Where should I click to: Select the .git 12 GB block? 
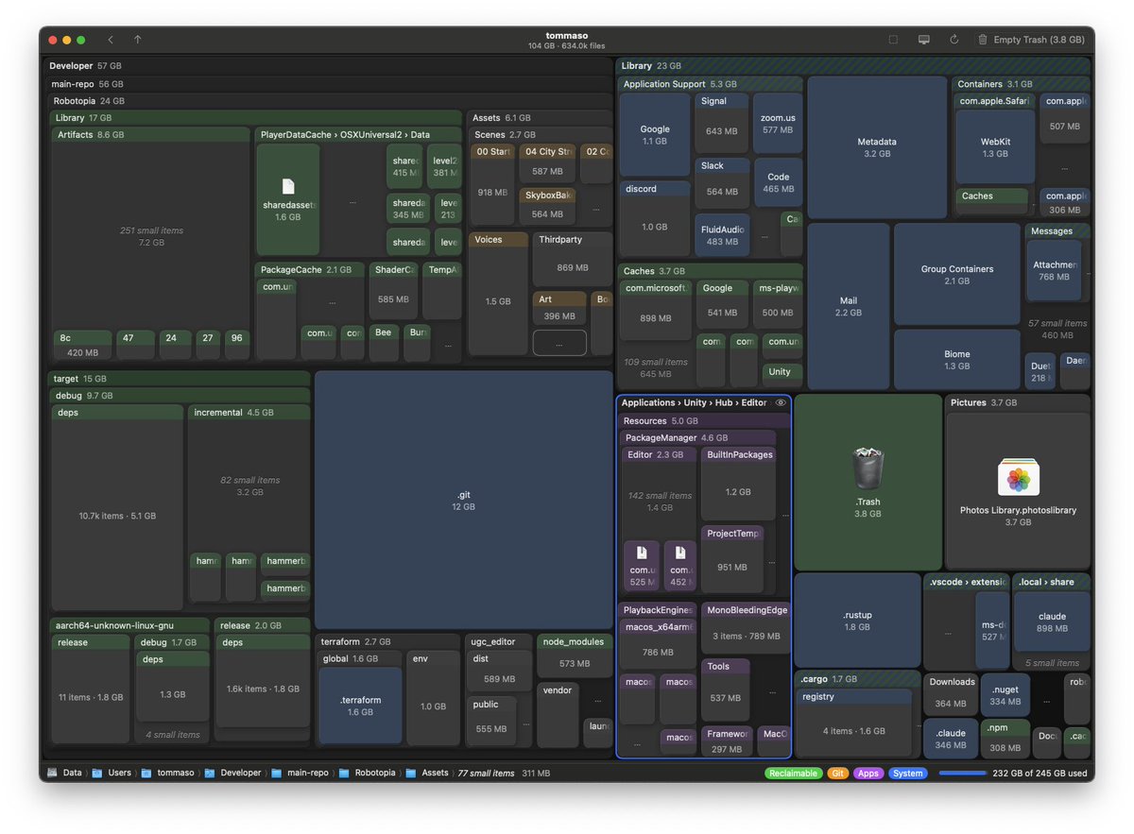(463, 501)
